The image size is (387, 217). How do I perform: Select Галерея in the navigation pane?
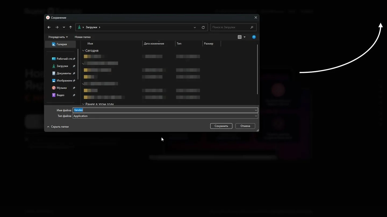coord(60,44)
